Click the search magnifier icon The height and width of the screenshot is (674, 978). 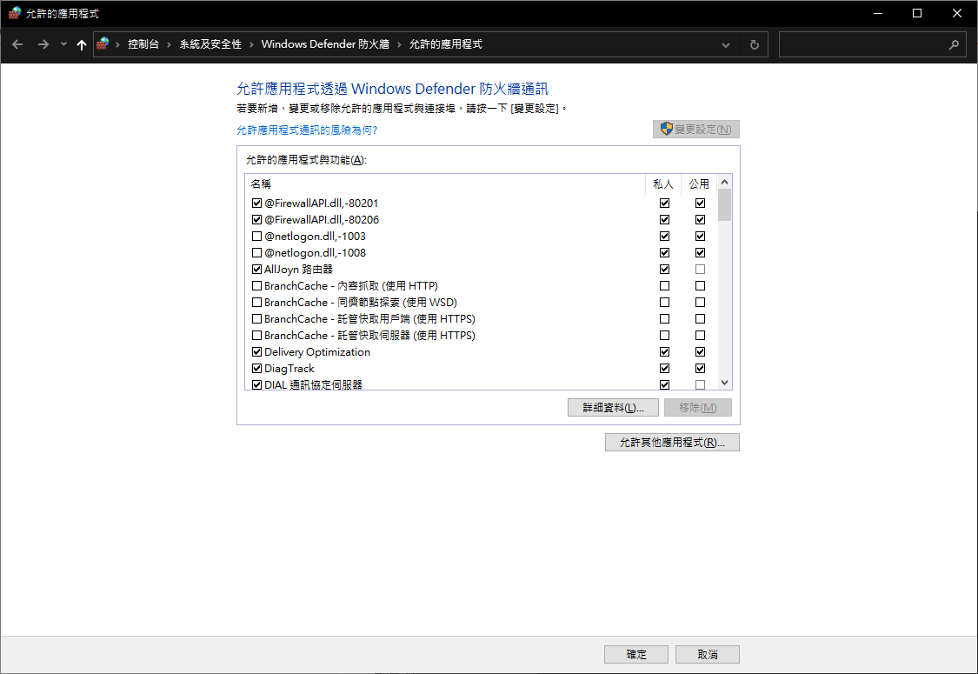[954, 44]
